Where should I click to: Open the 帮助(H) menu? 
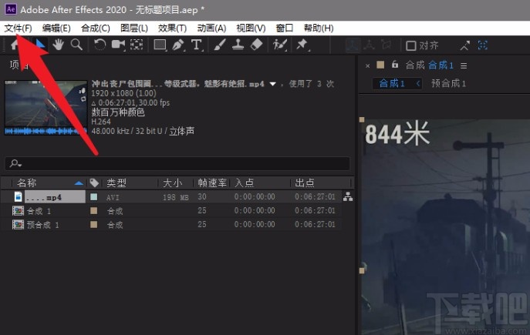click(x=319, y=28)
